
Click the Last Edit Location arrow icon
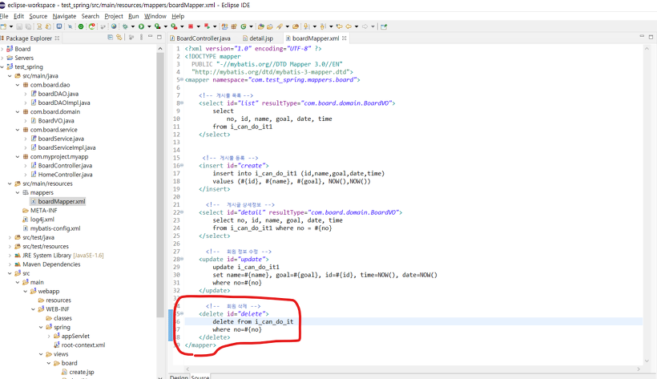tap(340, 26)
